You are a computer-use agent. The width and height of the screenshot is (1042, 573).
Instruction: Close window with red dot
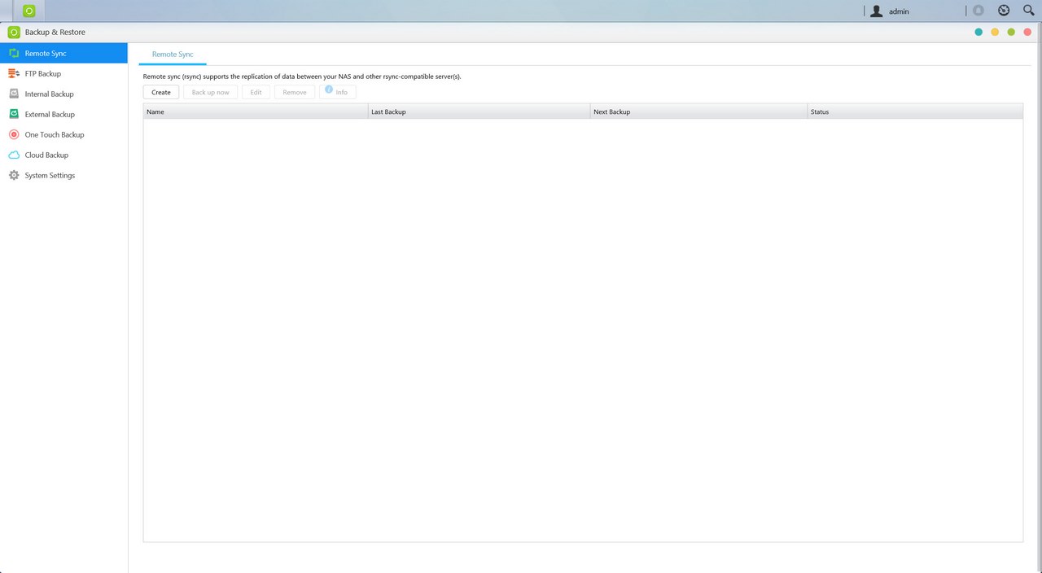[x=1028, y=33]
